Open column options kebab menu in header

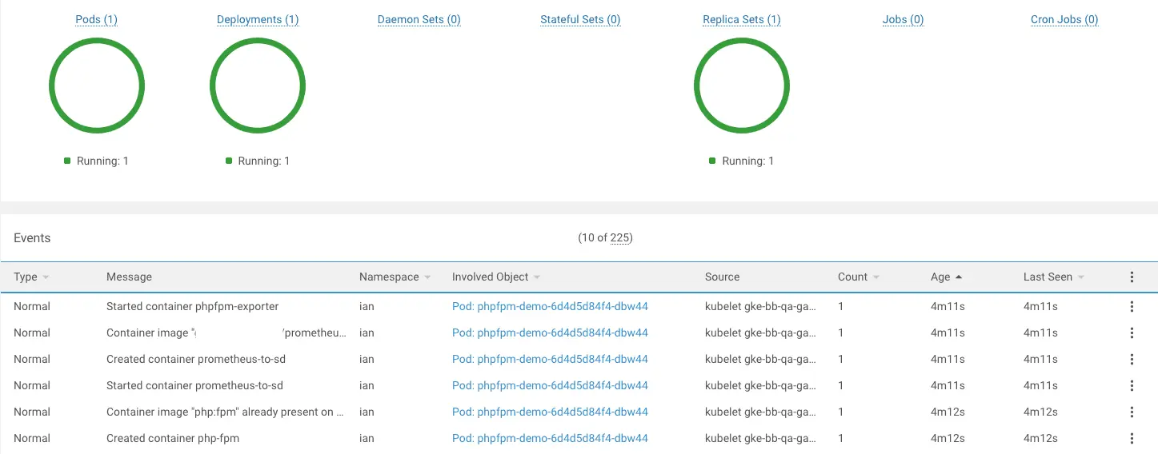click(1132, 277)
